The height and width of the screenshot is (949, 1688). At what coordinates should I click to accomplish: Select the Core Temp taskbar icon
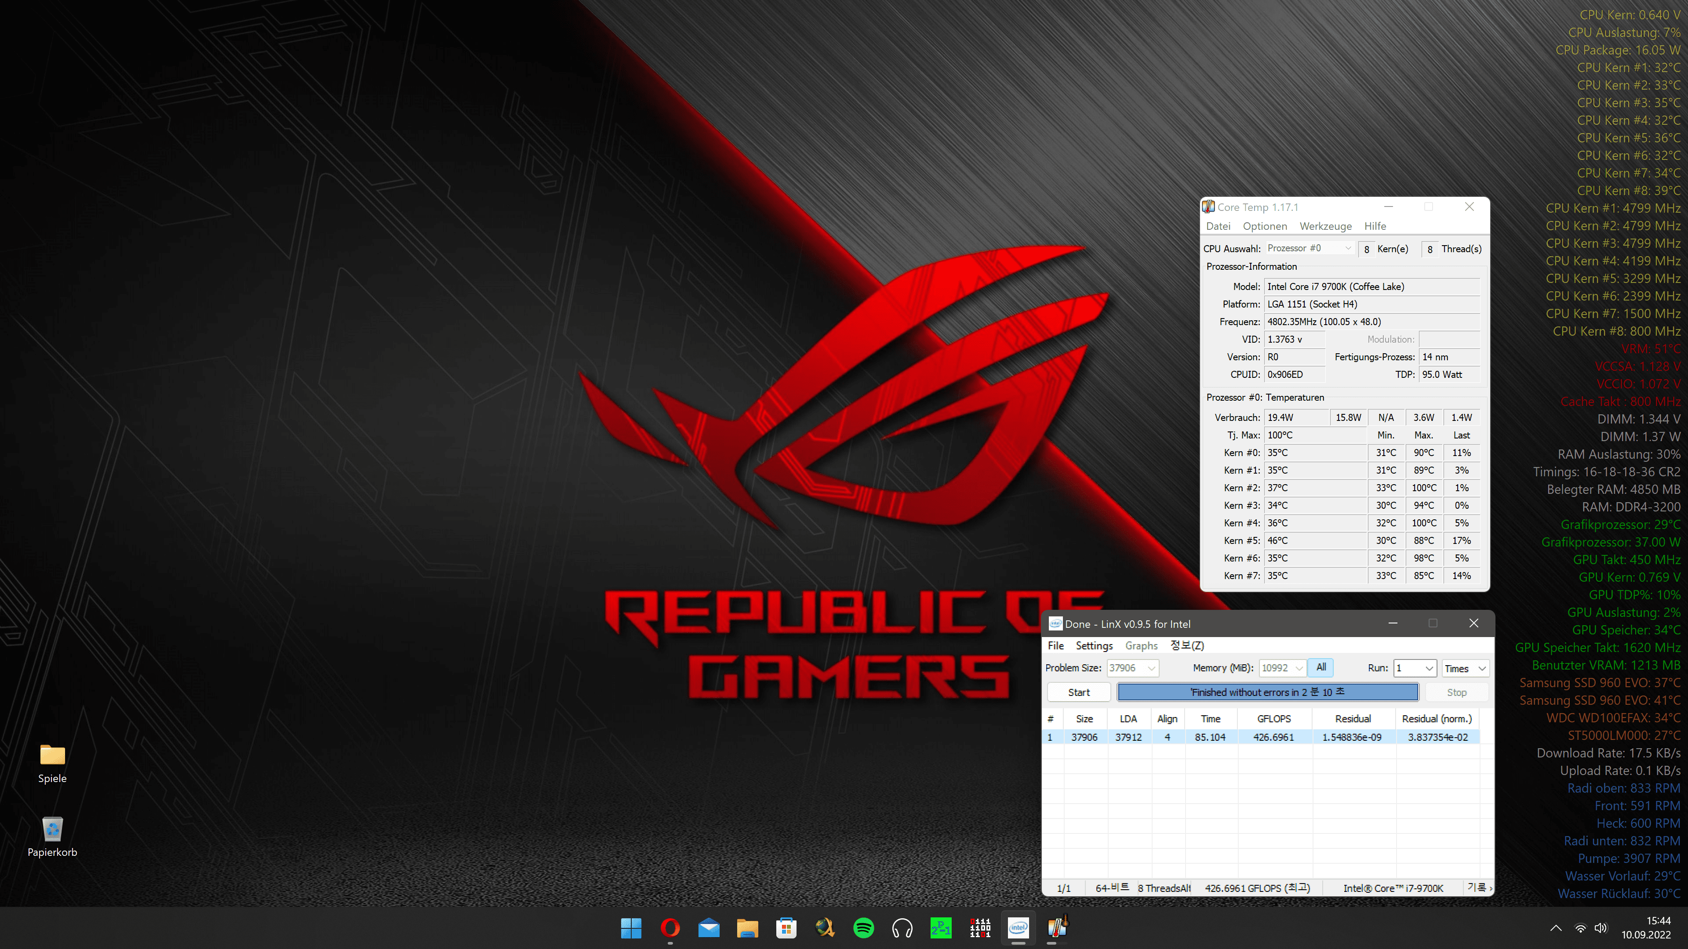1057,927
